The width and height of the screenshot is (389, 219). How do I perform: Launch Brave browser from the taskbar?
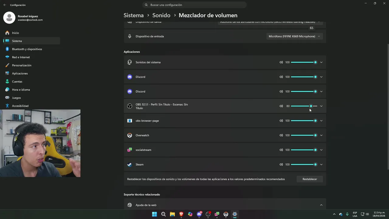pyautogui.click(x=181, y=214)
